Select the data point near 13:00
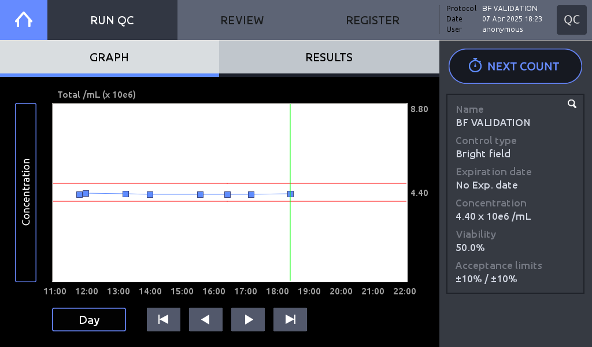592x347 pixels. point(125,194)
